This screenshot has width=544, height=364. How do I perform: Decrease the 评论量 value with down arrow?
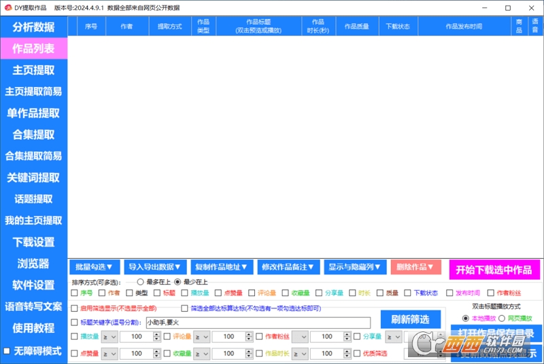click(249, 339)
